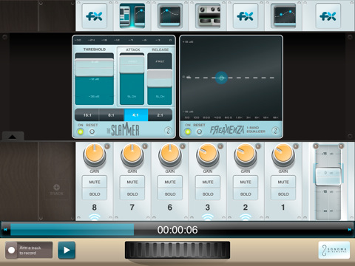Click the Sonoma WireWorks logo

[x=334, y=250]
